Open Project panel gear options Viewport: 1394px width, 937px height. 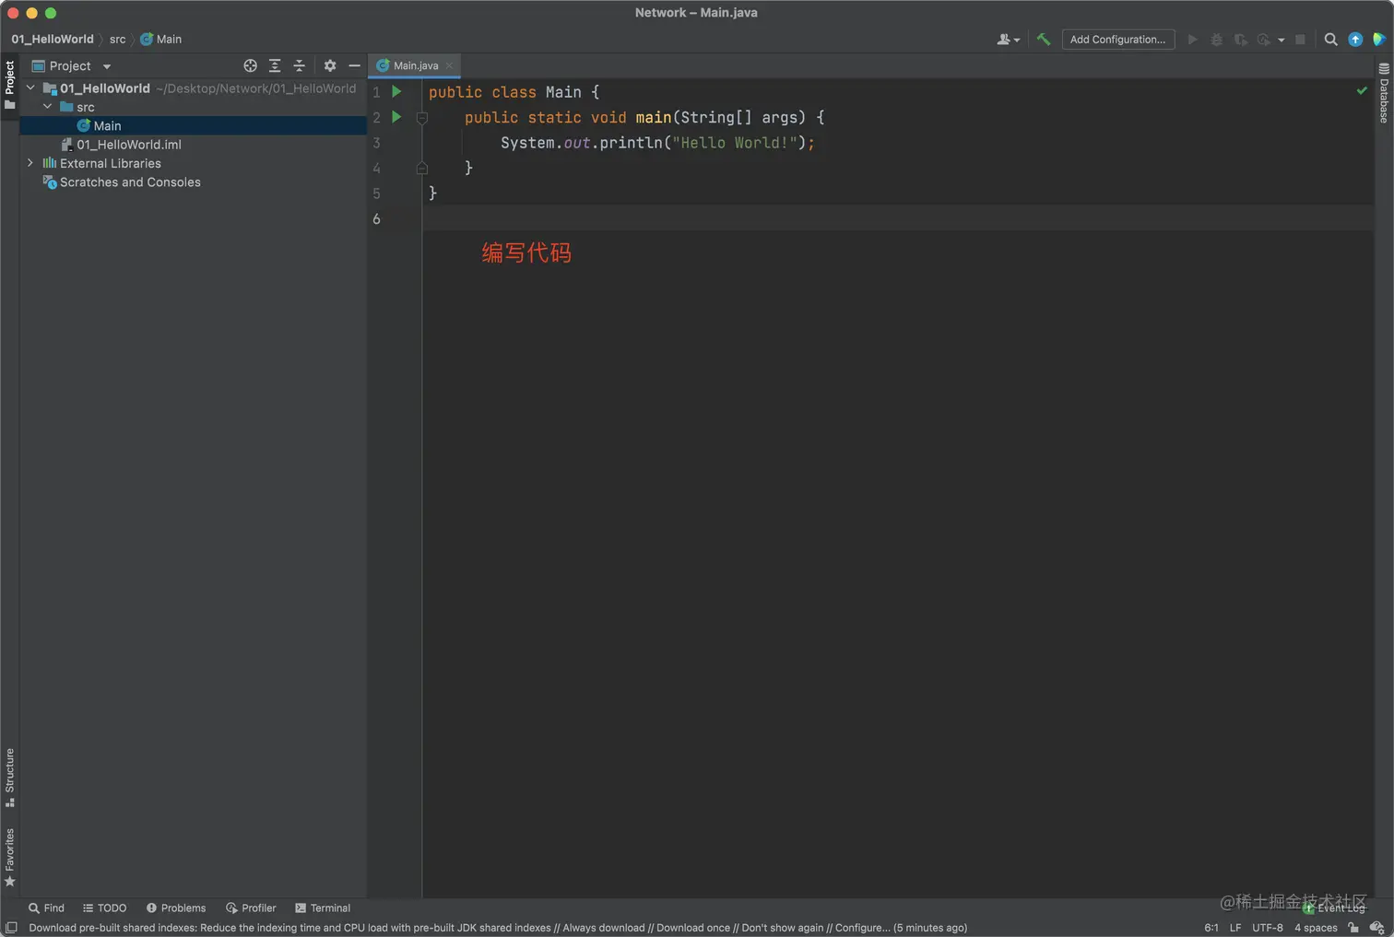(x=330, y=66)
